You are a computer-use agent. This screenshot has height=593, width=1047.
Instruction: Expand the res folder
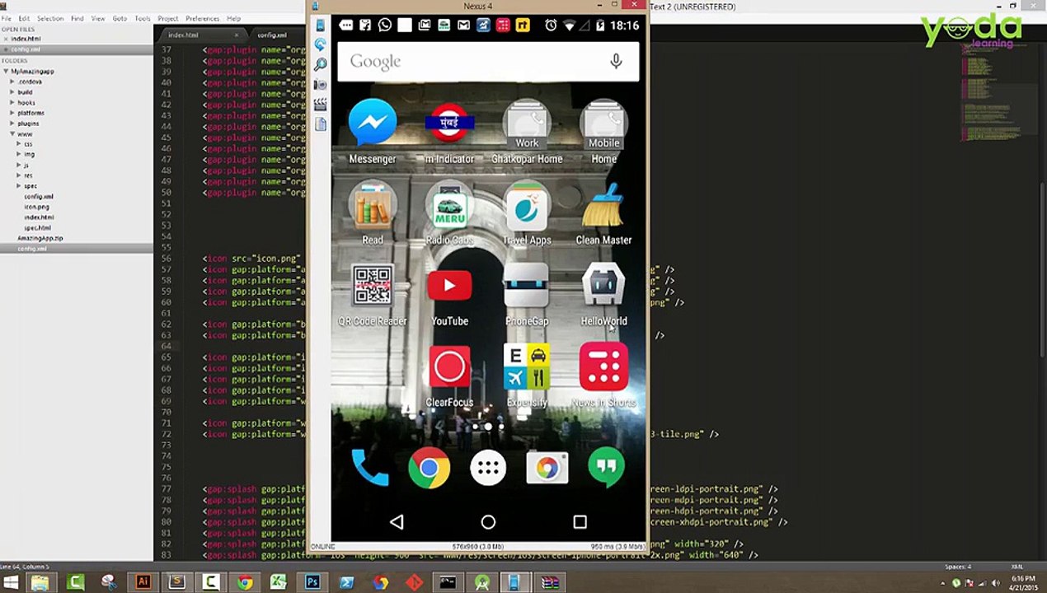(x=19, y=175)
